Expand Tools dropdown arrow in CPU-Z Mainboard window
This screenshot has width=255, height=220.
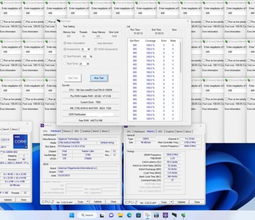click(x=88, y=201)
